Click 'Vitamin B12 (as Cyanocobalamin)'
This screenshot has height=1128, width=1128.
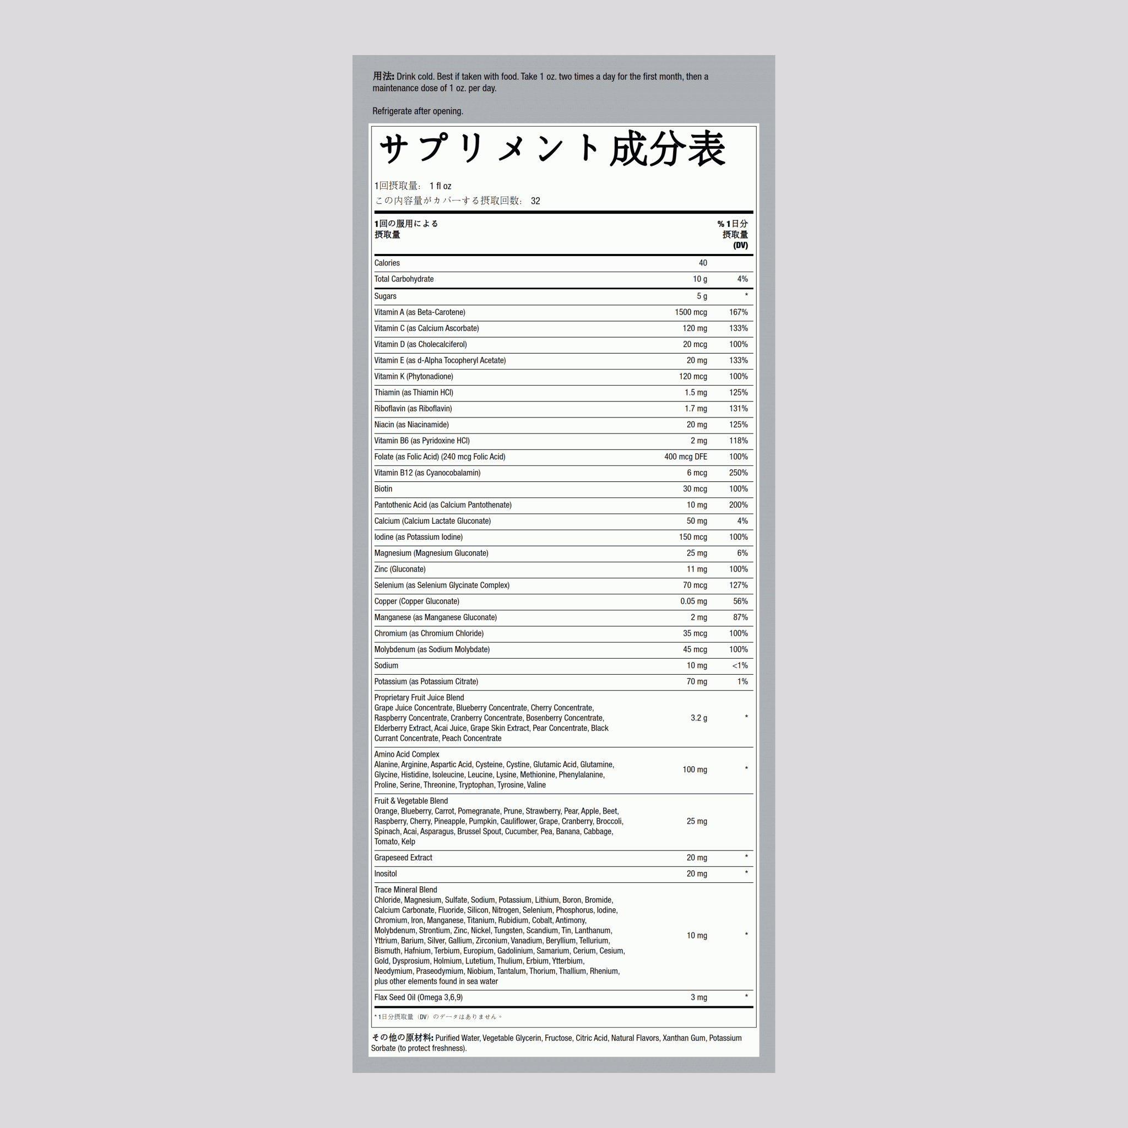pyautogui.click(x=427, y=473)
